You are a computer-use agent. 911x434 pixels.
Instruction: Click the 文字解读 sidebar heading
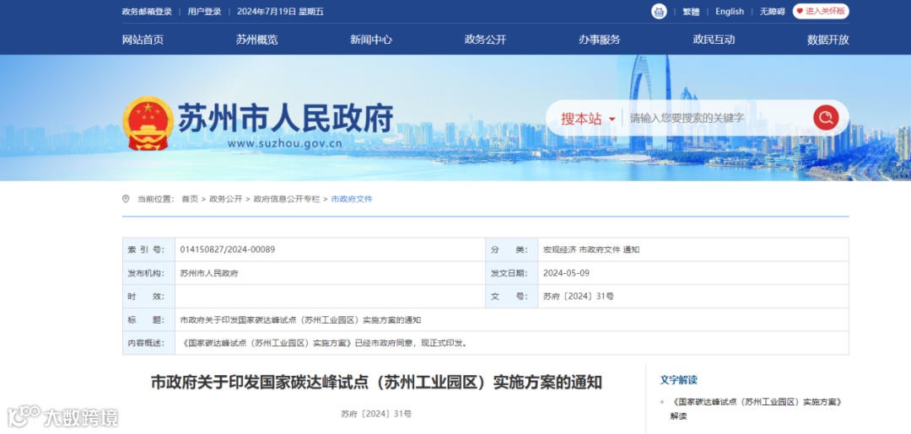point(678,380)
